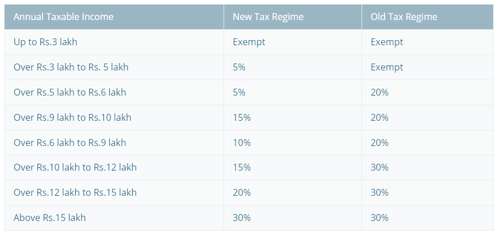Click the Old Tax Regime header cell
This screenshot has width=500, height=237.
coord(404,17)
